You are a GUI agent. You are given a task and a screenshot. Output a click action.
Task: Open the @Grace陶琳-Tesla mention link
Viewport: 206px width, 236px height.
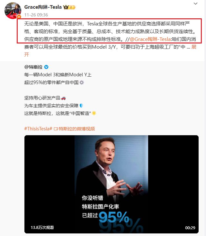[150, 39]
